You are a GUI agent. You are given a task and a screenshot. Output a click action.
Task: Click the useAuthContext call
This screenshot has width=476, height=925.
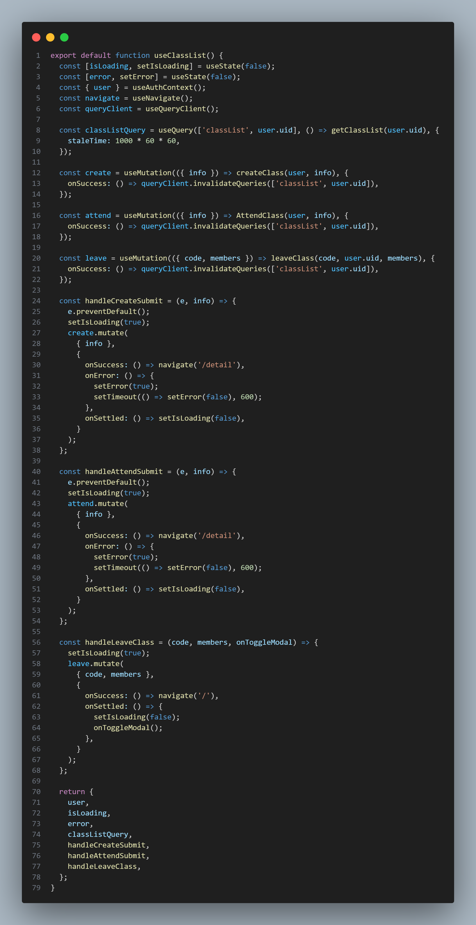click(x=163, y=87)
